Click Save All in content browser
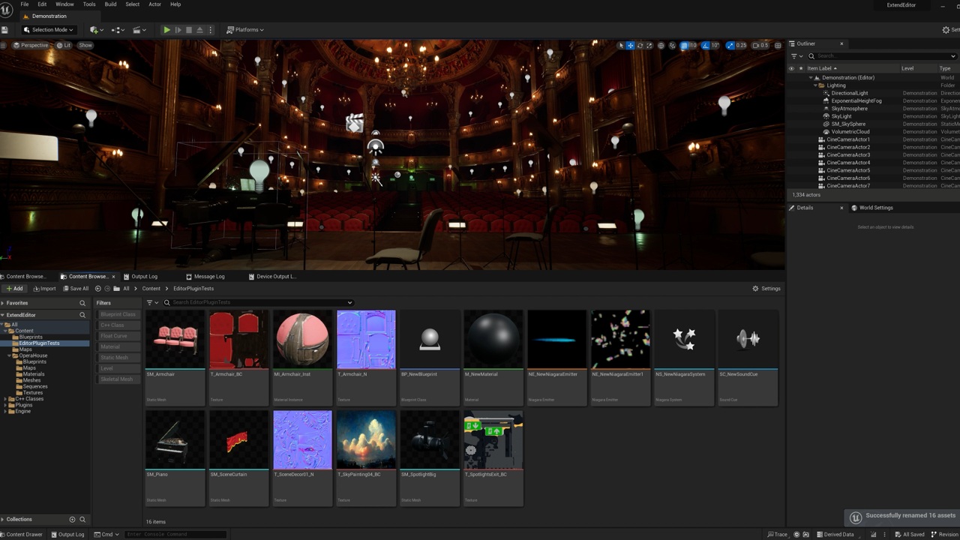Image resolution: width=960 pixels, height=540 pixels. [76, 288]
